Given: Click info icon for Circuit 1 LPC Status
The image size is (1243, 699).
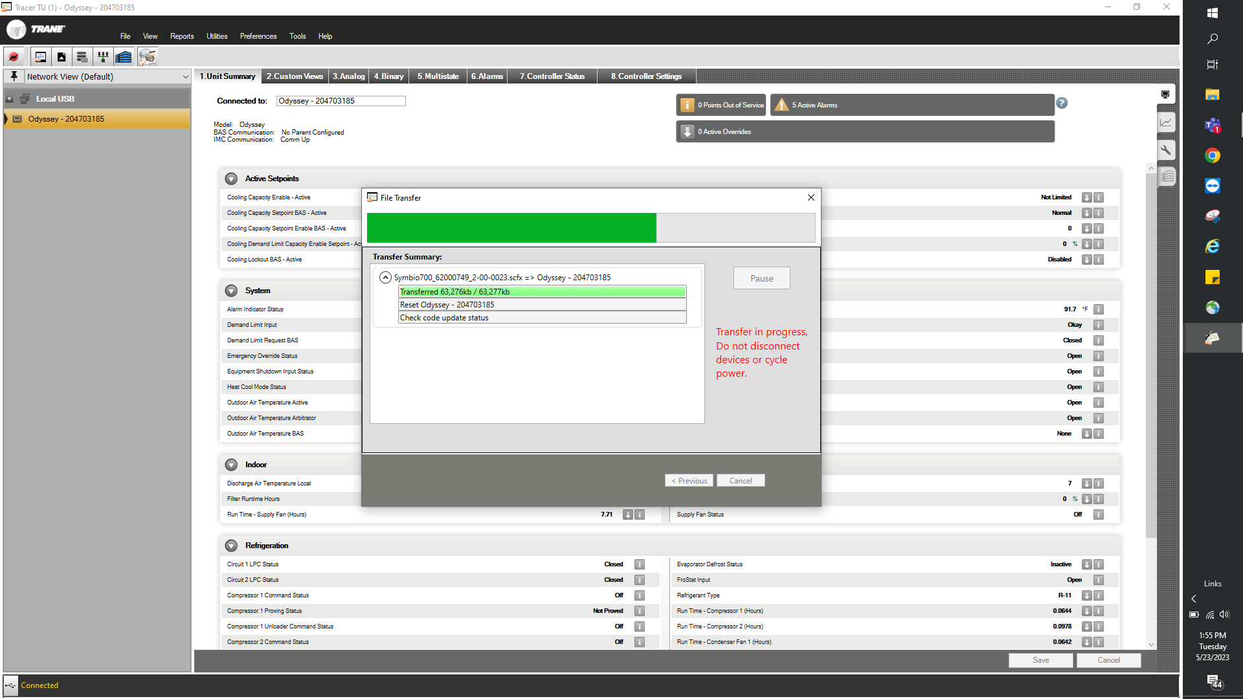Looking at the screenshot, I should point(640,564).
